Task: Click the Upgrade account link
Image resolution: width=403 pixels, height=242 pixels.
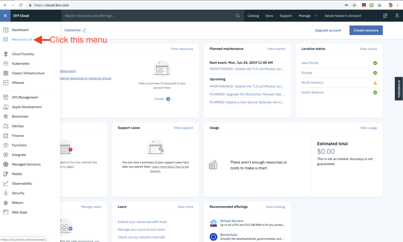Action: pos(328,30)
